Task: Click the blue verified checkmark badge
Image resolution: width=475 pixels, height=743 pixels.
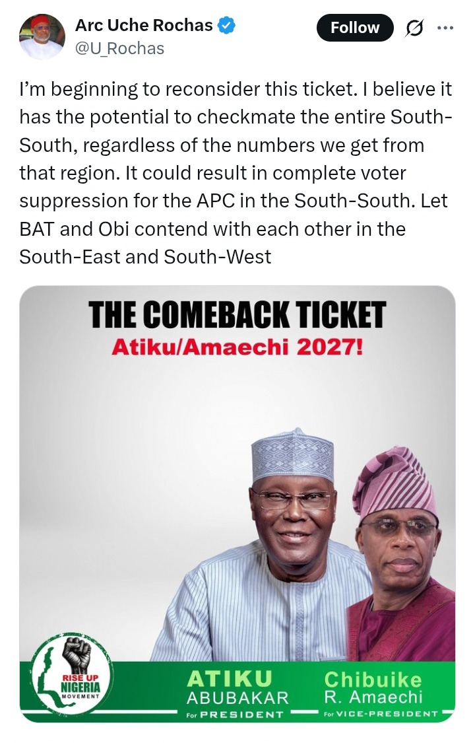Action: point(226,25)
